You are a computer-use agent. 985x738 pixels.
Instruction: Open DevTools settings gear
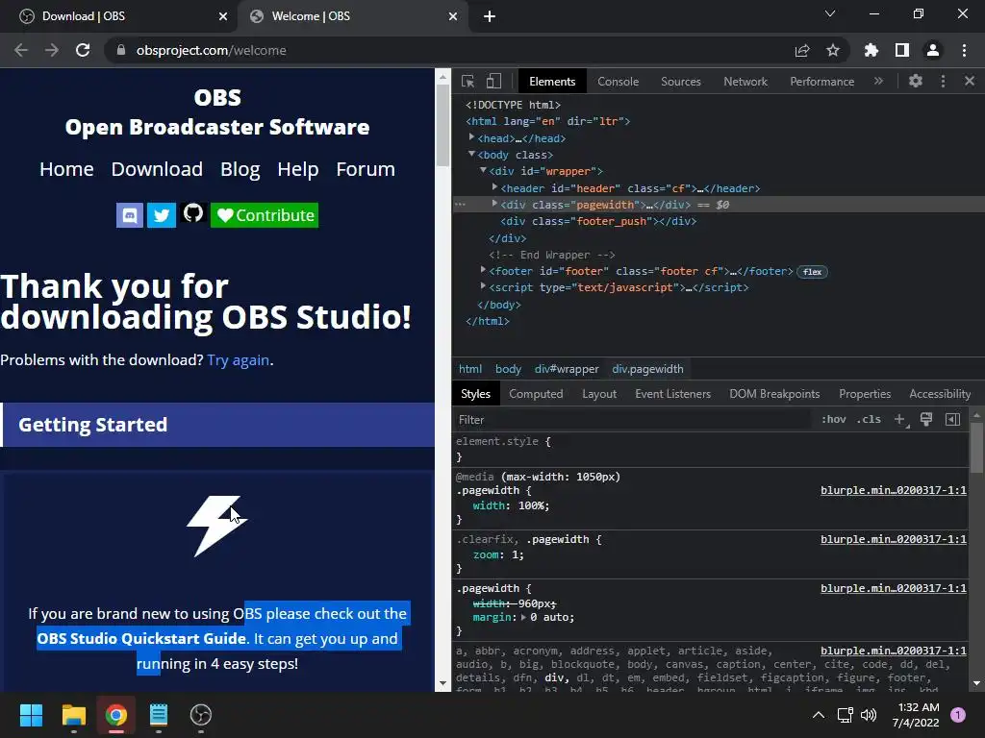point(916,81)
